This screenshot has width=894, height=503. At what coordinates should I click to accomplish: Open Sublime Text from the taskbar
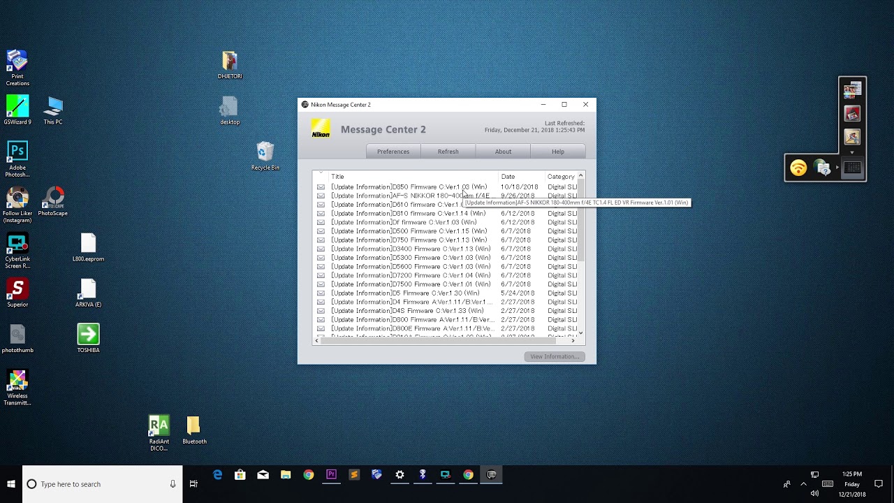[354, 475]
